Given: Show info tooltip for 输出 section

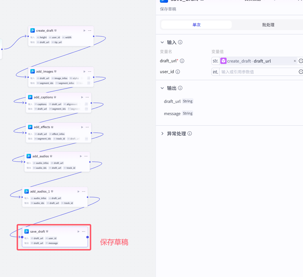Looking at the screenshot, I should coord(180,88).
